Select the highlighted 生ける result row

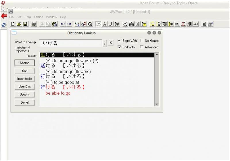pos(97,55)
